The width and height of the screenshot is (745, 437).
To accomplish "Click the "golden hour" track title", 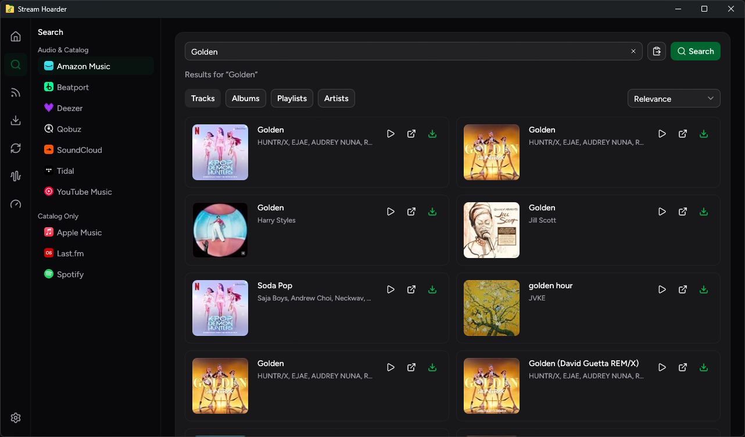I will (551, 285).
